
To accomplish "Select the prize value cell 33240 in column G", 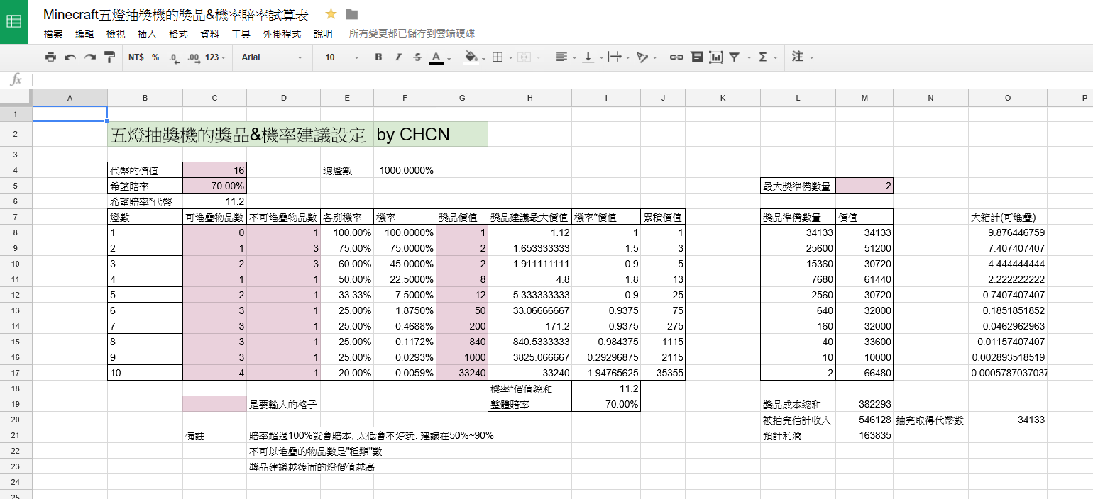I will click(462, 373).
